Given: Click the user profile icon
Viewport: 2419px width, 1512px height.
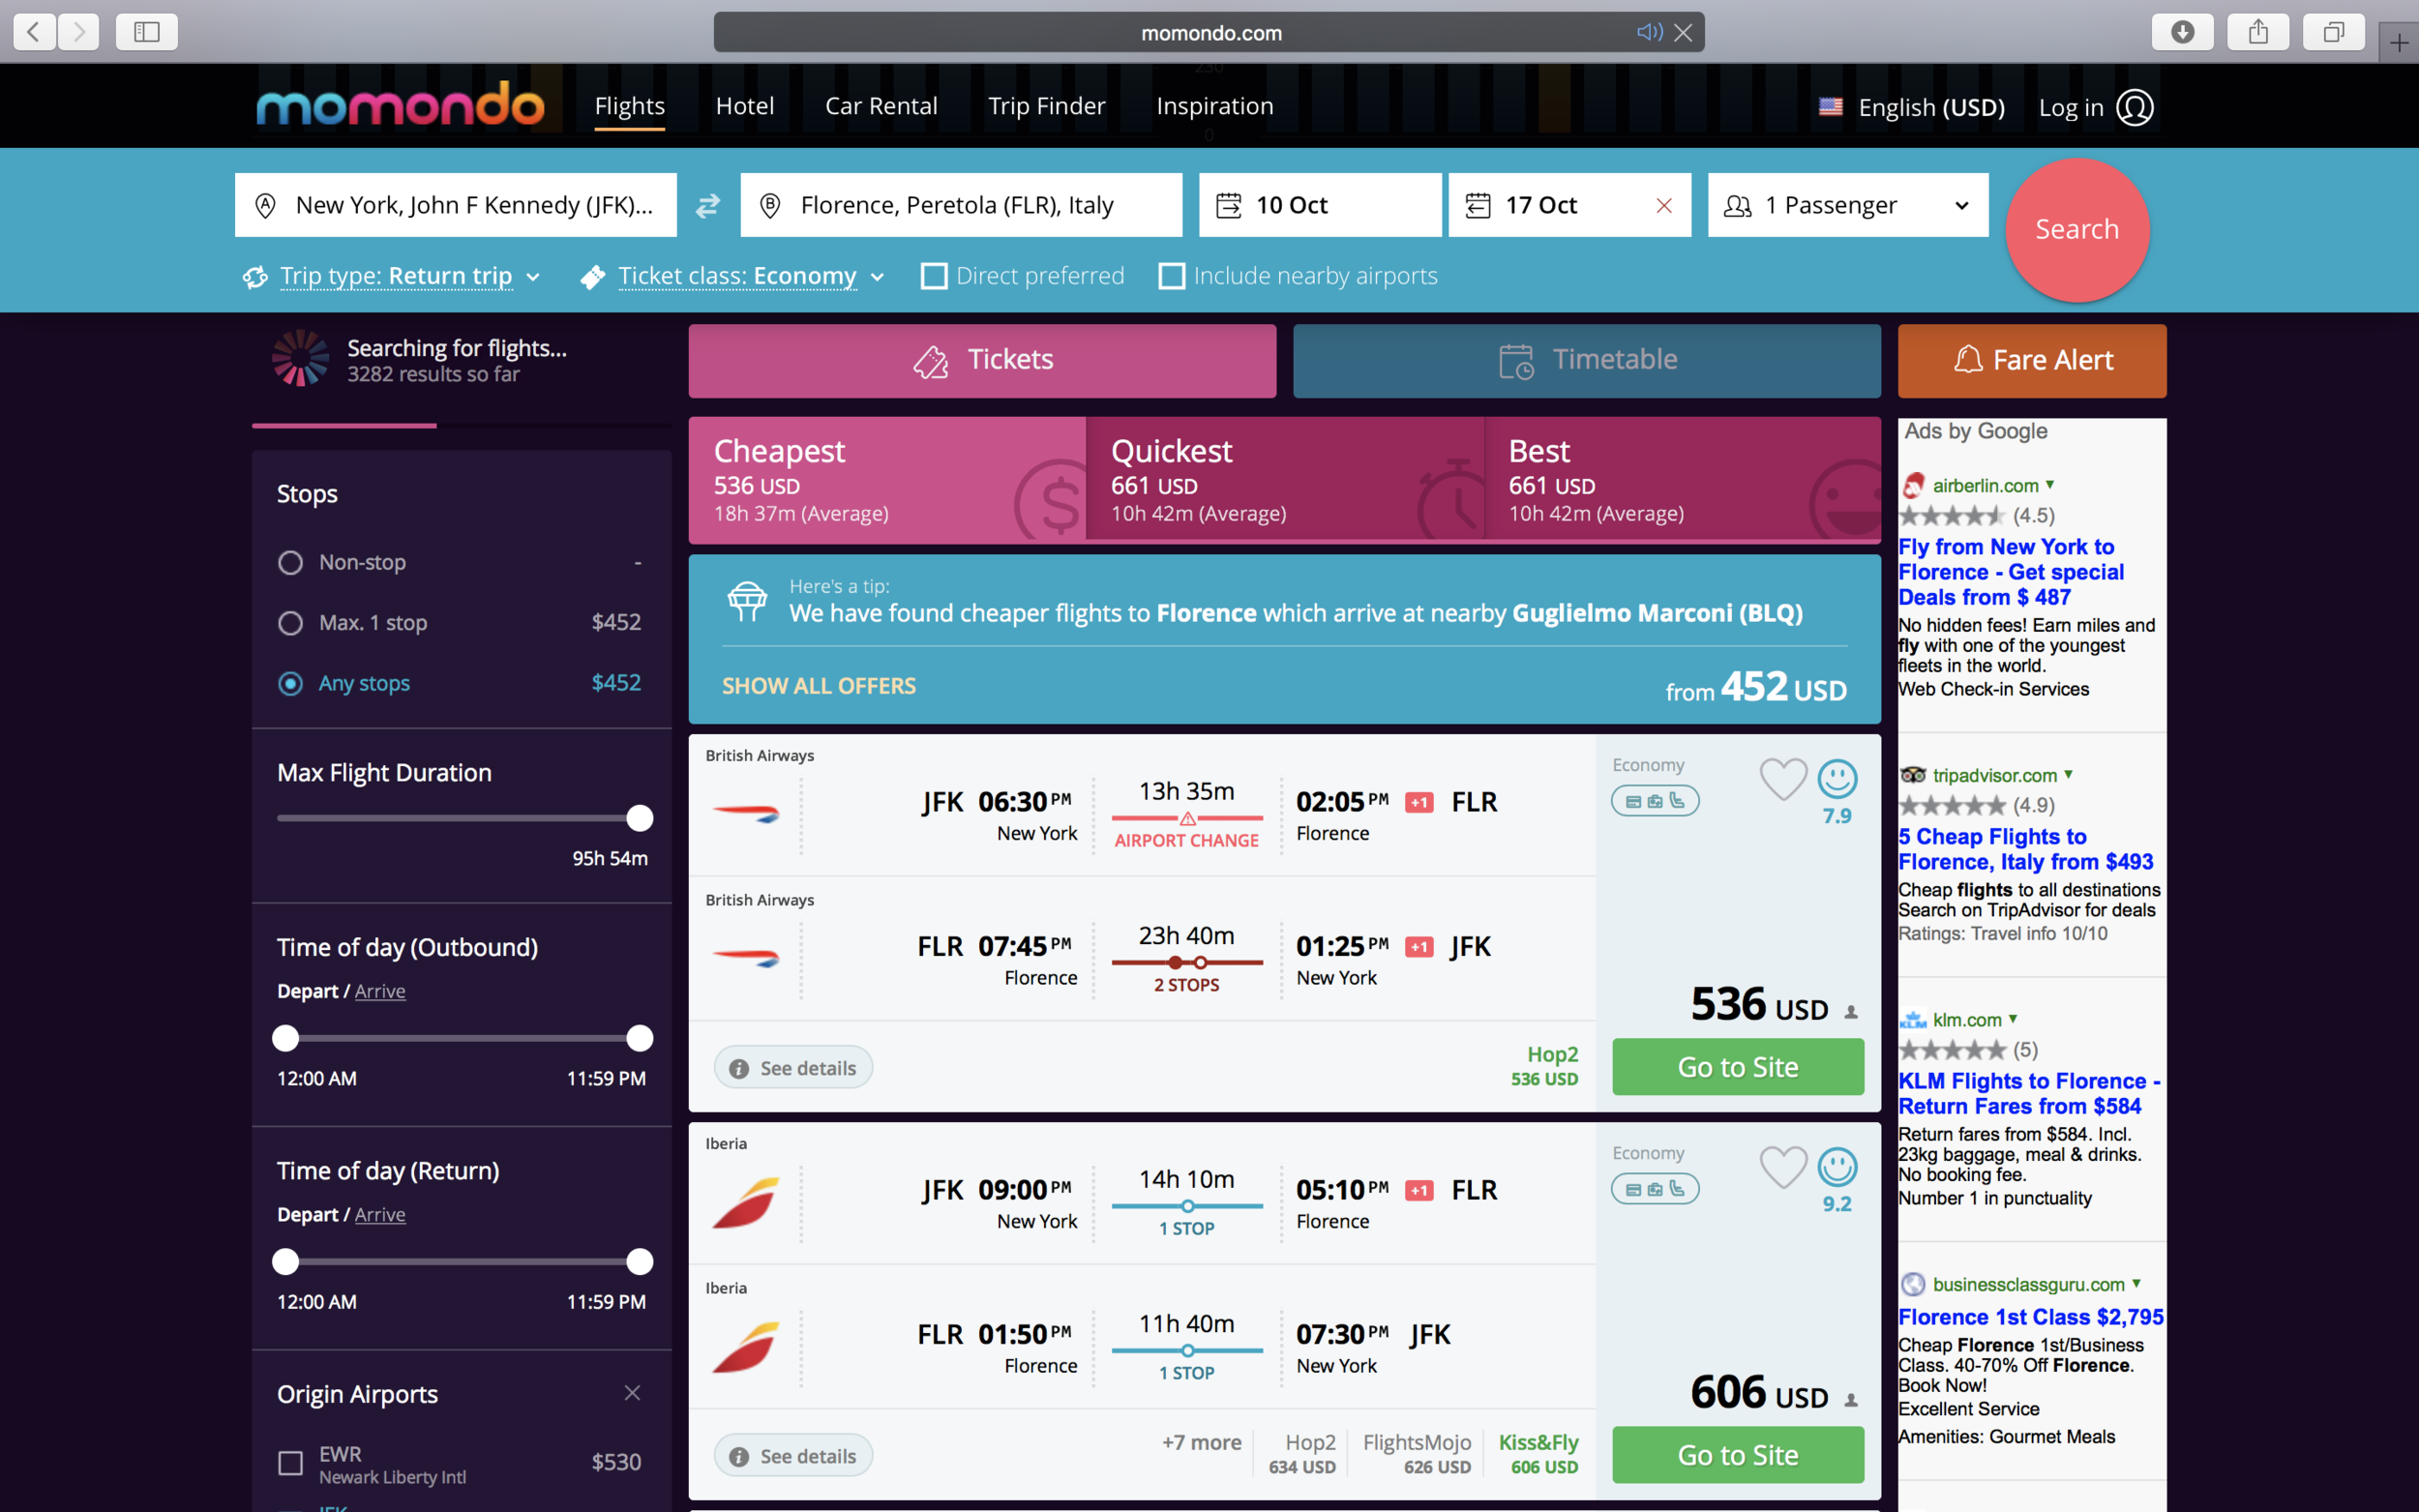Looking at the screenshot, I should (2135, 107).
